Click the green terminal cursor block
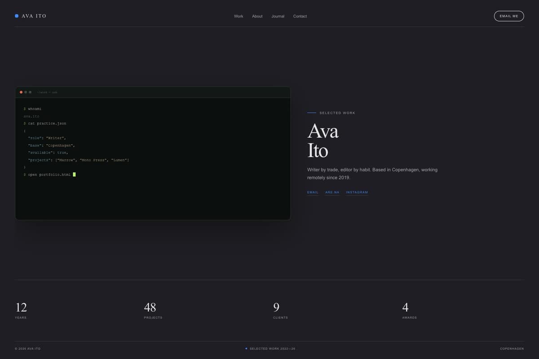 [74, 175]
